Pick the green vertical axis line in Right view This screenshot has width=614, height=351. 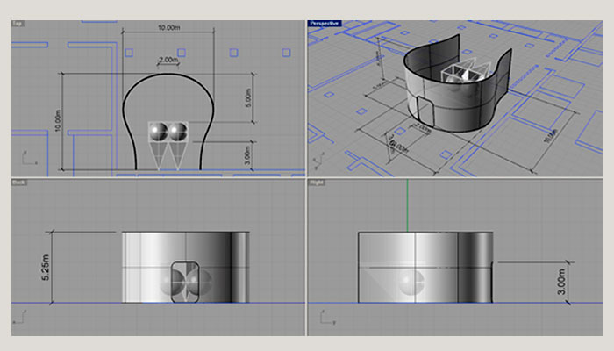pyautogui.click(x=409, y=206)
